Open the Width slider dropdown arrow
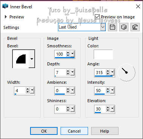143x139 pixels. 32,91
